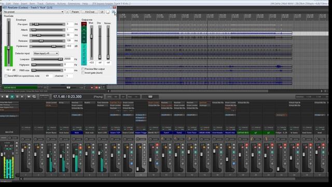Close the ReaGate FX window

coord(114,7)
